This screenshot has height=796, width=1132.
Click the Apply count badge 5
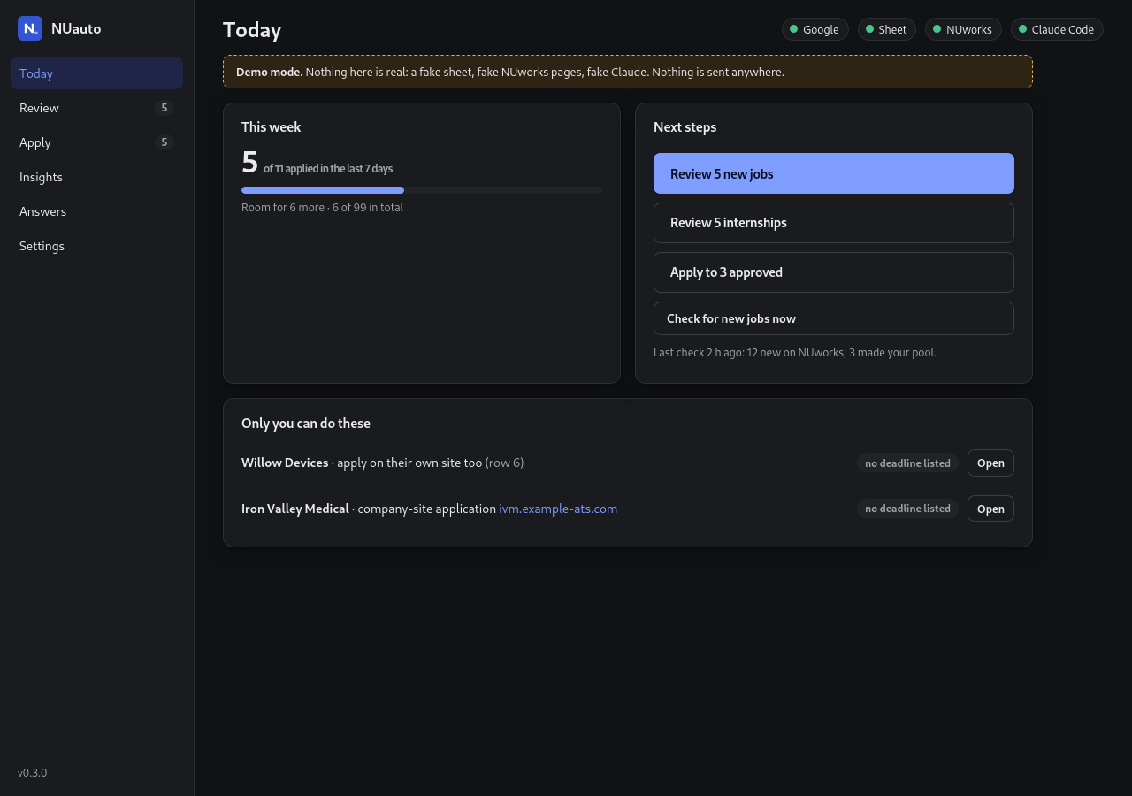(164, 142)
